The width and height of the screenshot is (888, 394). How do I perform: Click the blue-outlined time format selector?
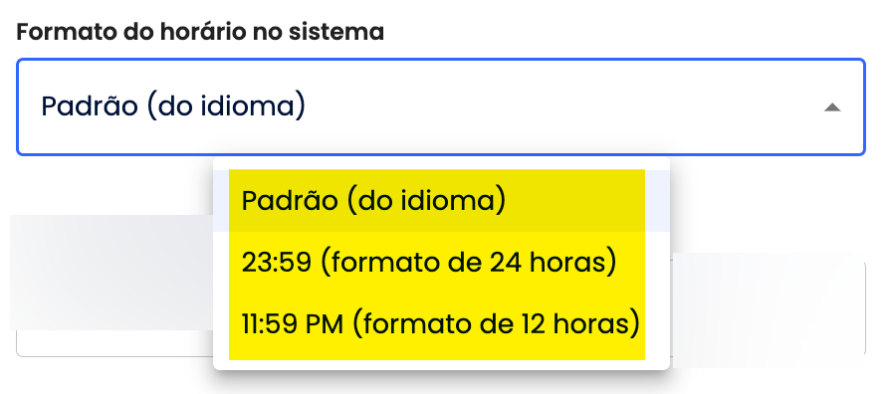tap(441, 107)
